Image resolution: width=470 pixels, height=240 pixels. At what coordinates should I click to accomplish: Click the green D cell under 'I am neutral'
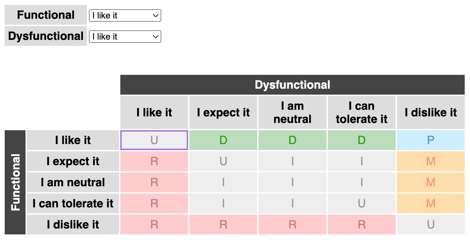[x=293, y=140]
